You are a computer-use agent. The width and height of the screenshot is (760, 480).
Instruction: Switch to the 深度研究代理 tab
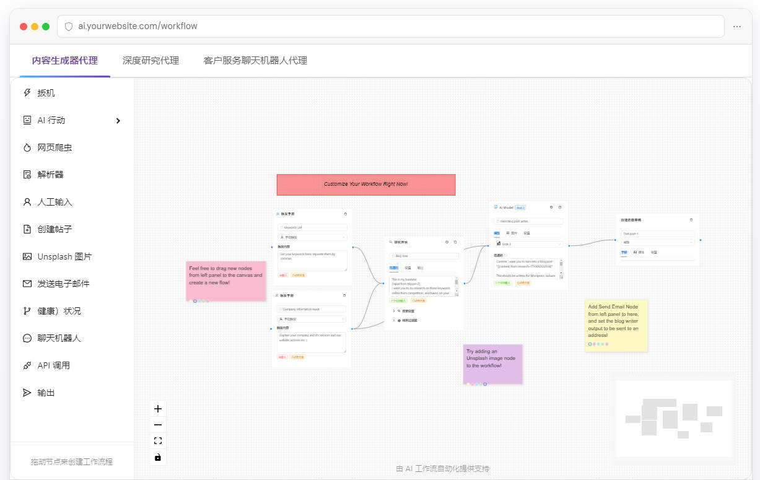(x=151, y=61)
